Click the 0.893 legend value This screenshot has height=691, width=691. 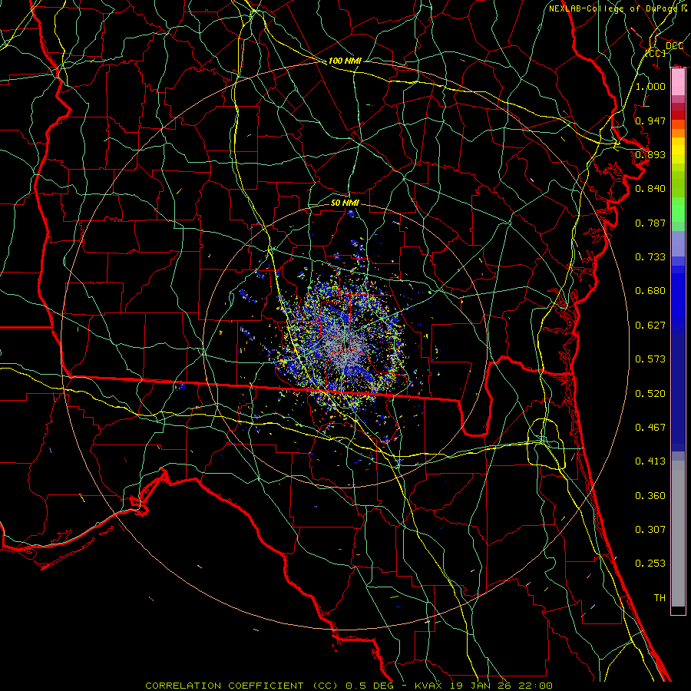click(x=650, y=154)
